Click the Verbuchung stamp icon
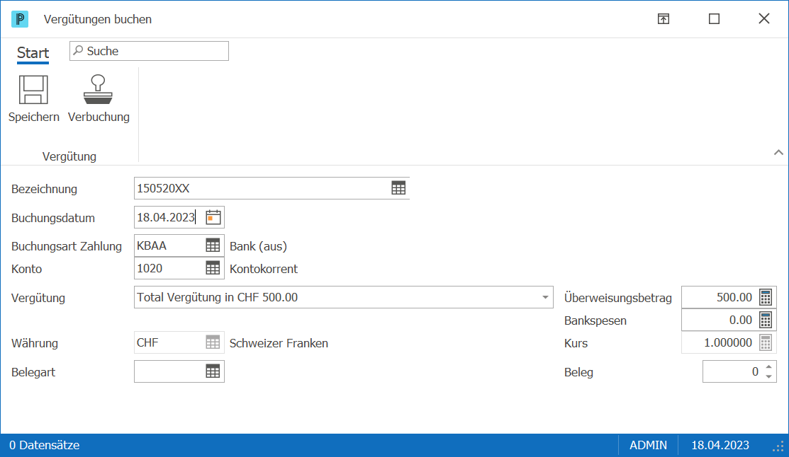Screen dimensions: 789x457 click(98, 90)
